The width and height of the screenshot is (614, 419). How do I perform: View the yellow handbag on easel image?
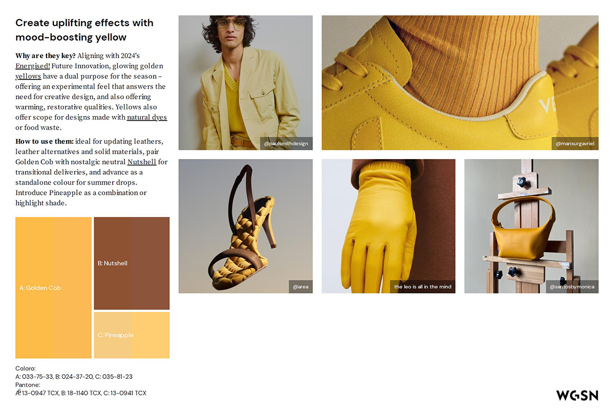pyautogui.click(x=531, y=226)
